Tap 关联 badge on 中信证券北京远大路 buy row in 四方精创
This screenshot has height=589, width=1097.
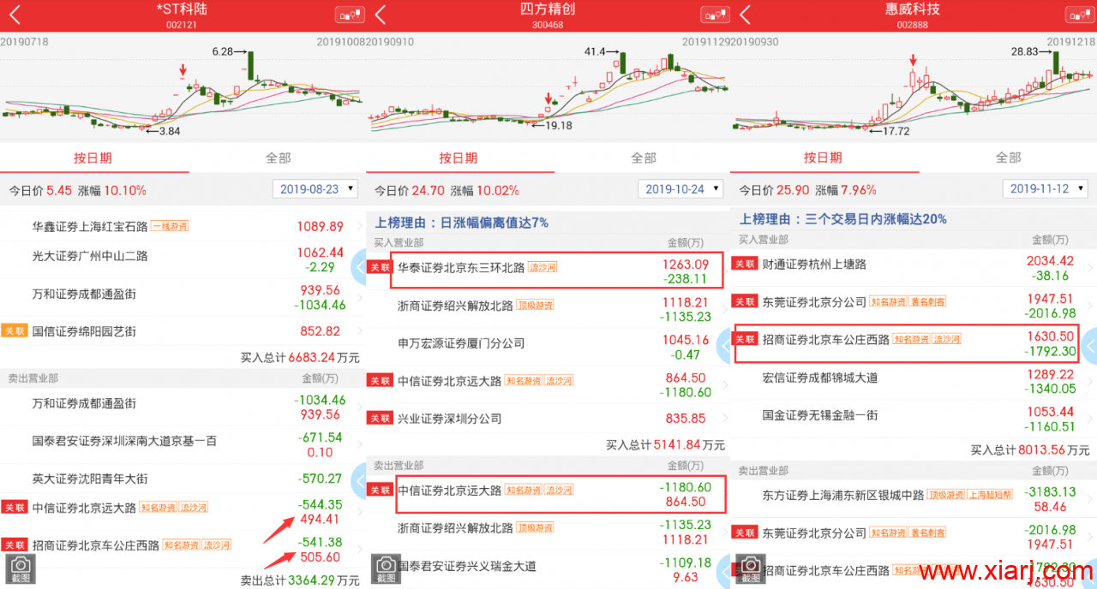(380, 381)
